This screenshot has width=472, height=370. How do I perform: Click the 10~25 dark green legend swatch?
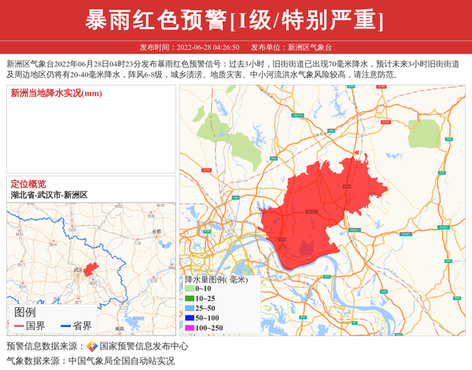click(189, 299)
